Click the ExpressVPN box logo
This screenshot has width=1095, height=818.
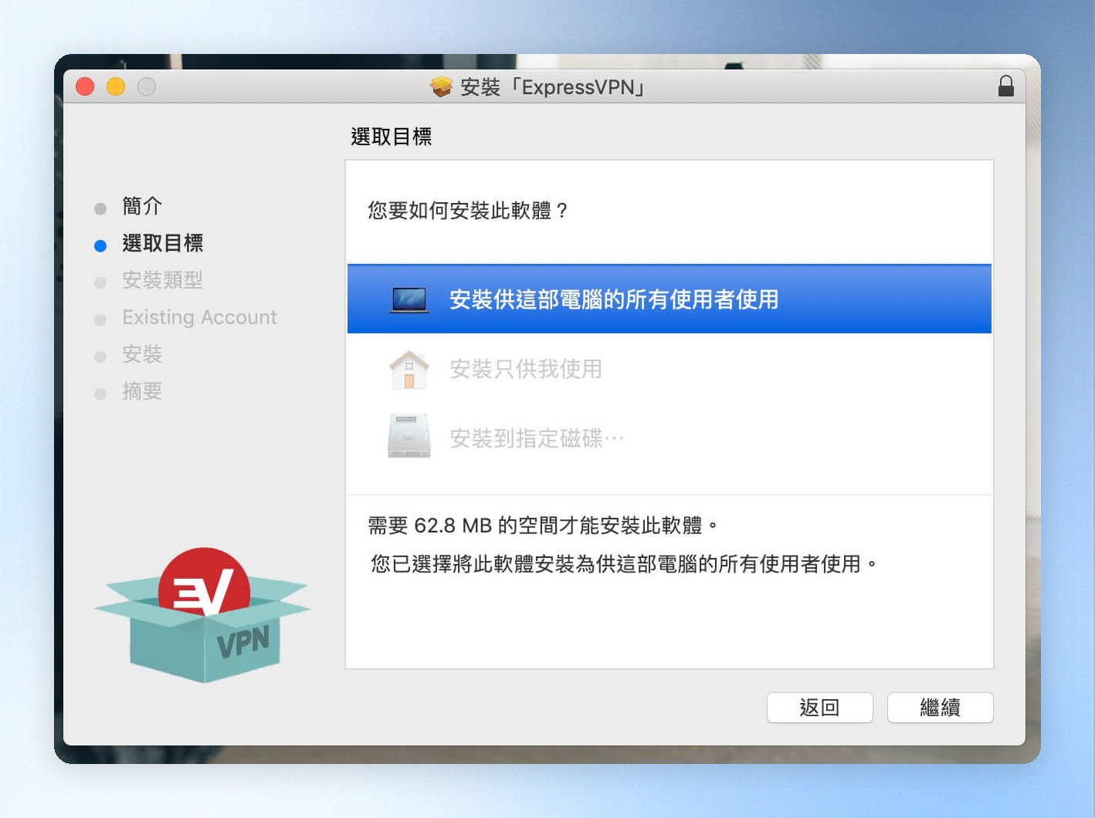pyautogui.click(x=203, y=615)
